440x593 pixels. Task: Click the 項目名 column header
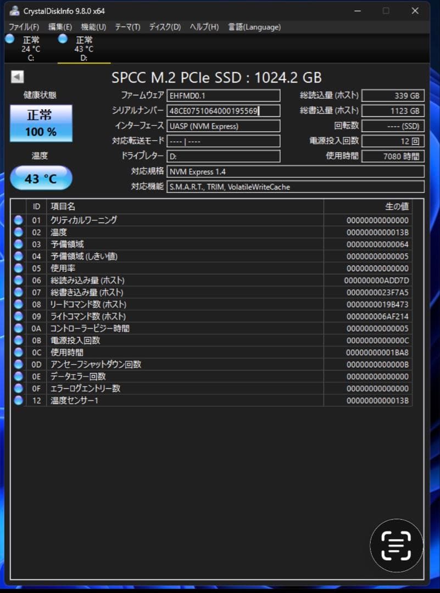[x=185, y=206]
